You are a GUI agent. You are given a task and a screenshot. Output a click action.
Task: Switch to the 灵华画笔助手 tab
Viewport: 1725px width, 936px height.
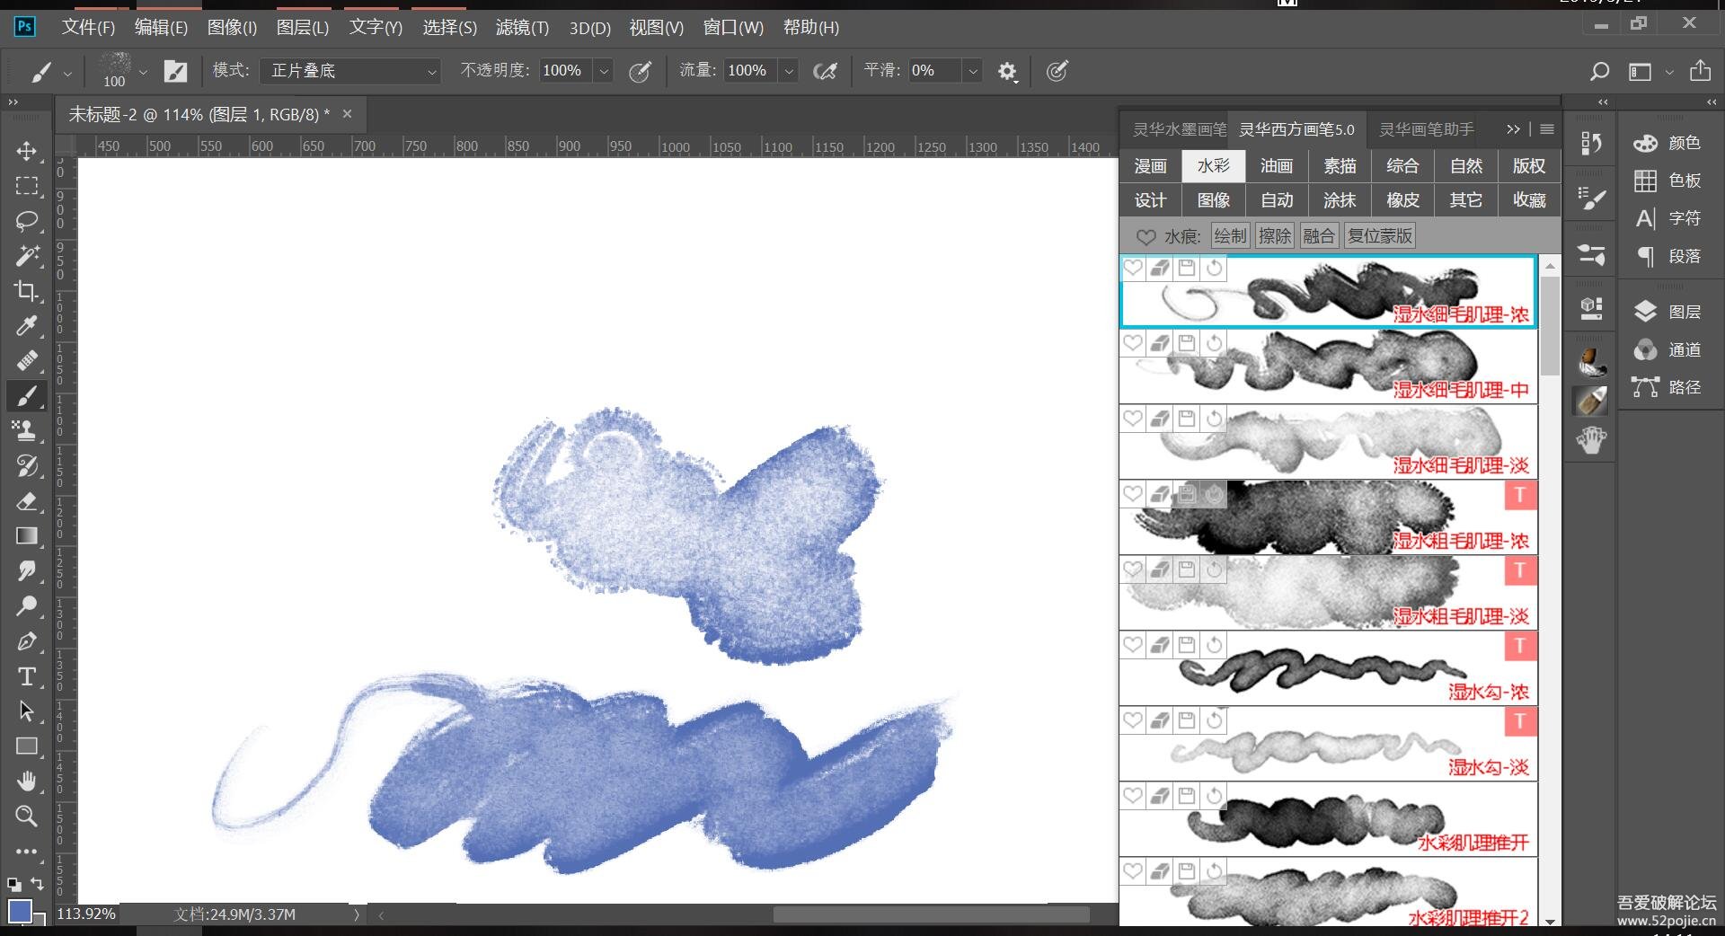(x=1427, y=129)
